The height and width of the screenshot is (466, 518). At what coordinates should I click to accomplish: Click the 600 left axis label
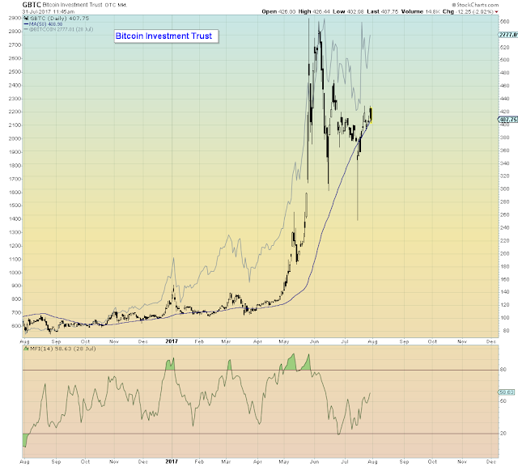[16, 326]
